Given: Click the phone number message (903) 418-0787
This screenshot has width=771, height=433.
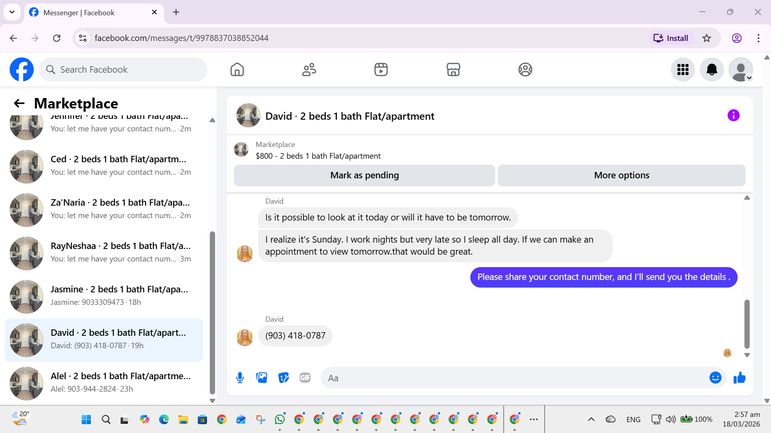Looking at the screenshot, I should point(295,335).
